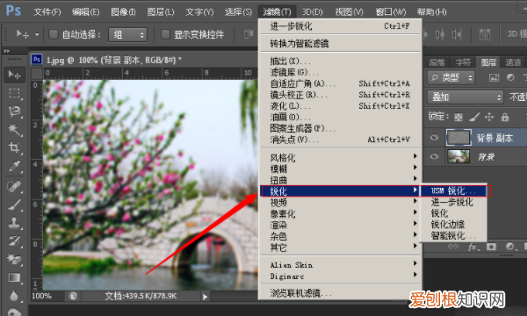Hide the 背景 layer
Image resolution: width=527 pixels, height=316 pixels.
click(x=434, y=156)
